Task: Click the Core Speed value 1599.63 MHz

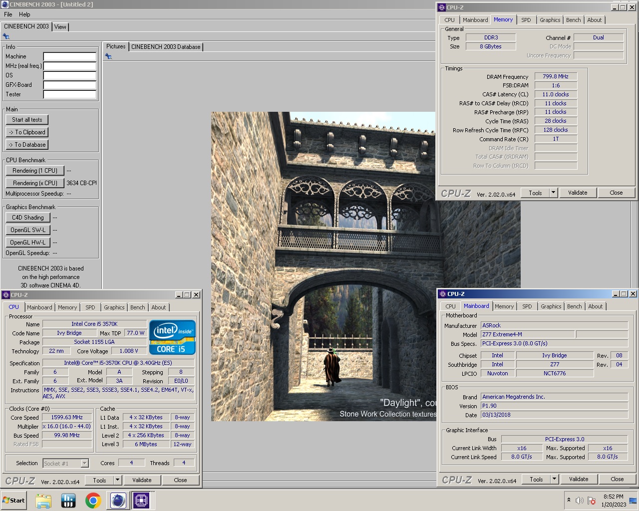Action: [x=67, y=417]
